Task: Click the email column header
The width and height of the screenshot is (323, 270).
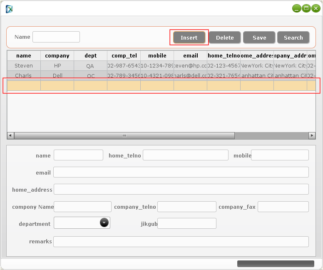Action: 190,56
